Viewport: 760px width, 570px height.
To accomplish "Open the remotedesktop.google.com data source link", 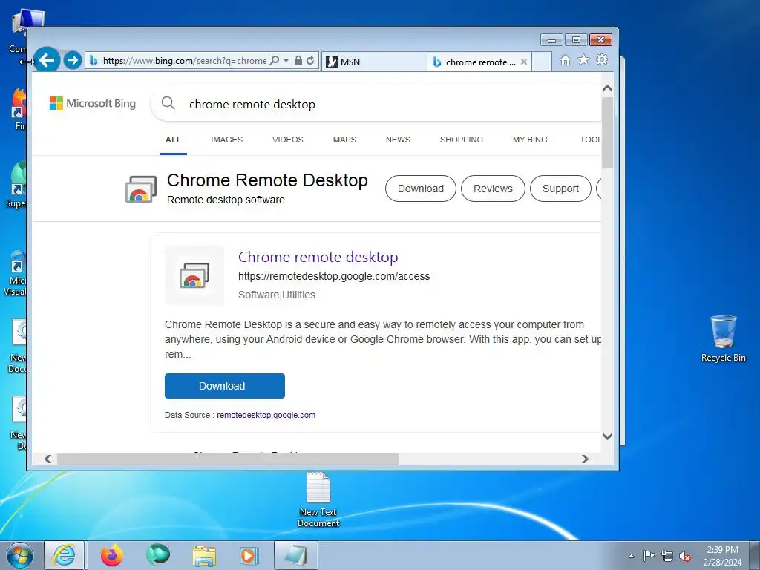I will click(266, 415).
